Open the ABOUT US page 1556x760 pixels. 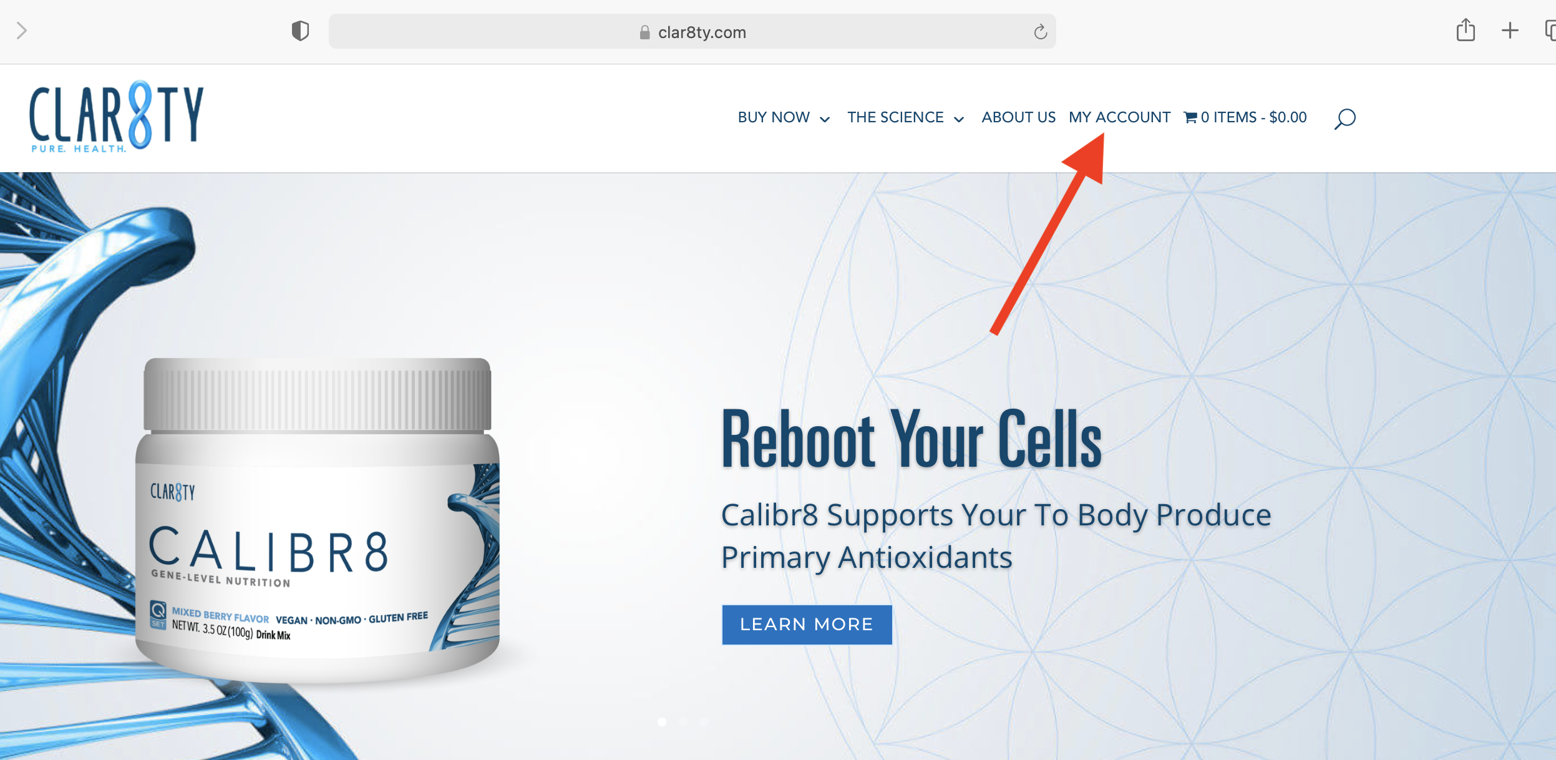(1018, 117)
